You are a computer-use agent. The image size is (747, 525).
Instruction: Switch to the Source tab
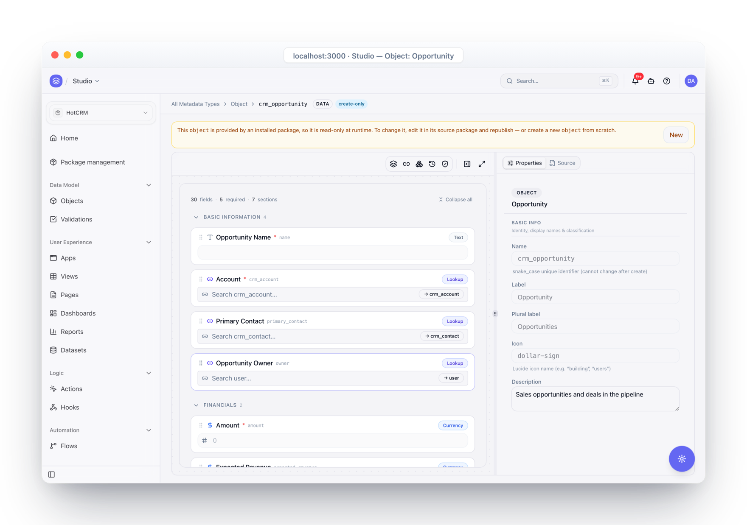(x=562, y=163)
